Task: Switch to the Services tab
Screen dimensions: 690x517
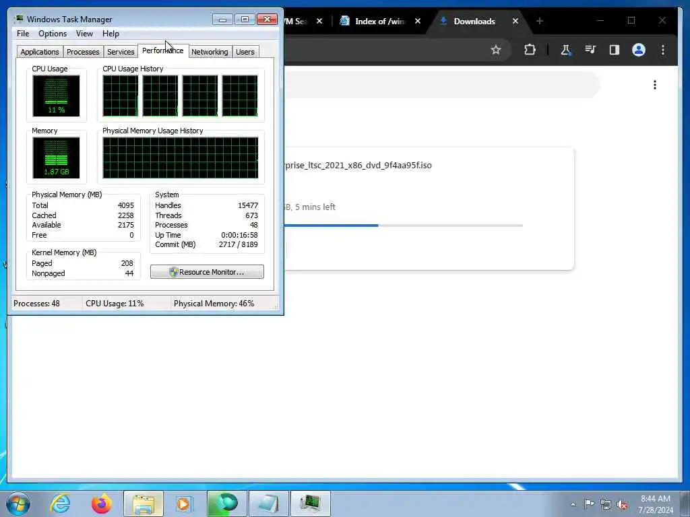Action: click(x=121, y=52)
